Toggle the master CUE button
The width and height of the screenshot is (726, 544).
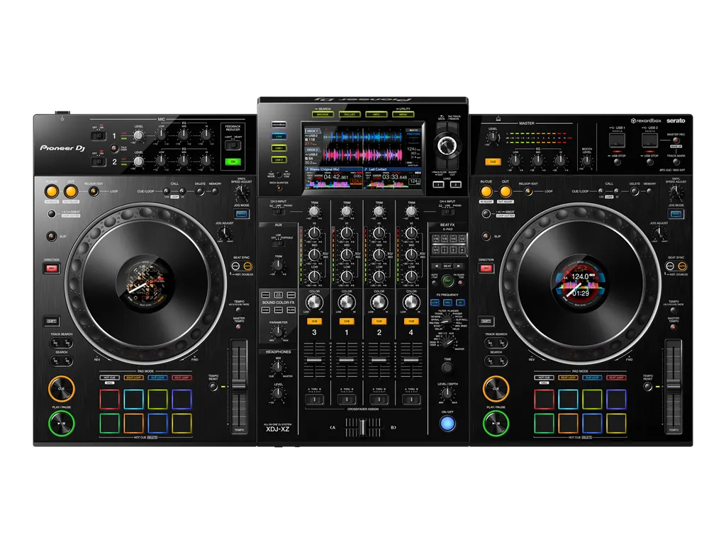point(493,162)
